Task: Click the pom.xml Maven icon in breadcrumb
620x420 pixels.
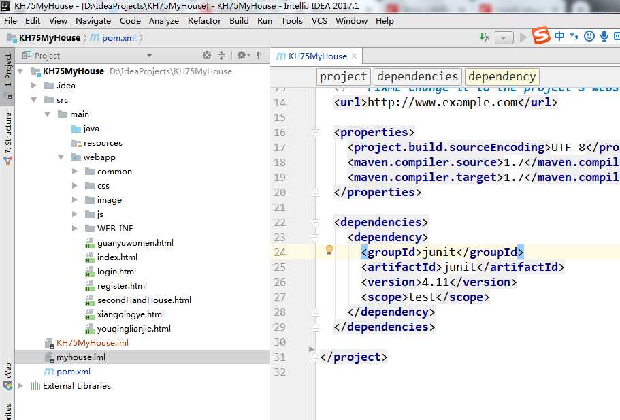Action: pyautogui.click(x=95, y=38)
